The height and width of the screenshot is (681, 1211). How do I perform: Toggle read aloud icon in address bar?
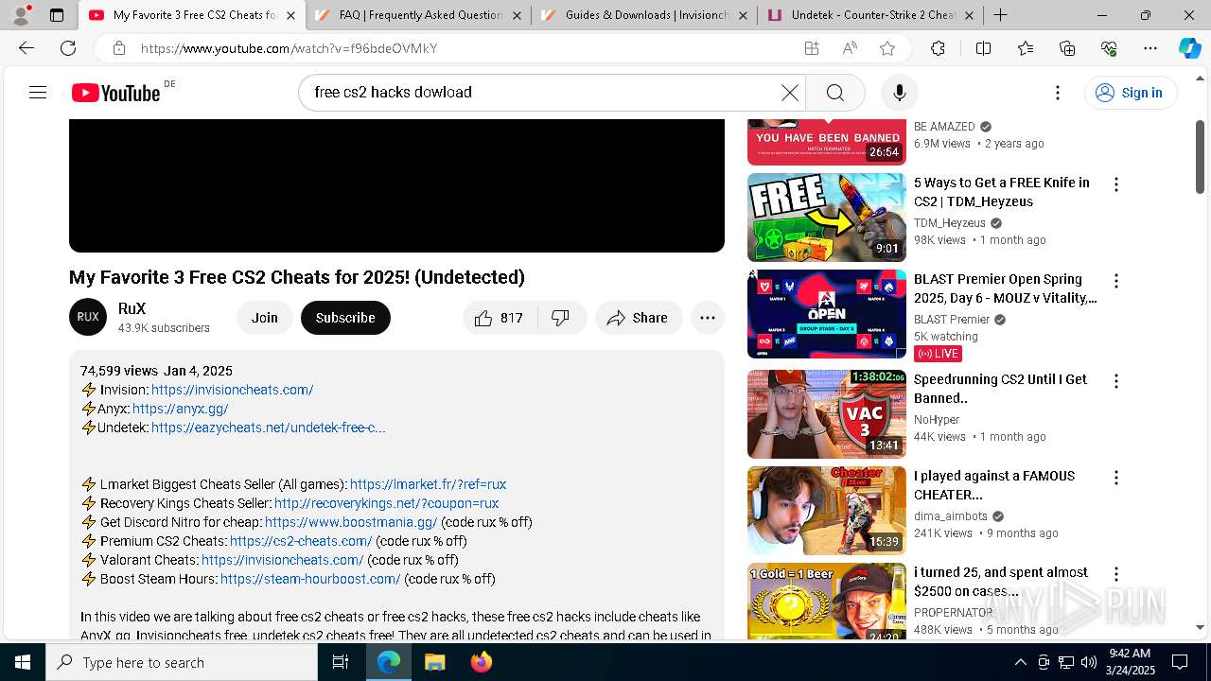[x=850, y=48]
